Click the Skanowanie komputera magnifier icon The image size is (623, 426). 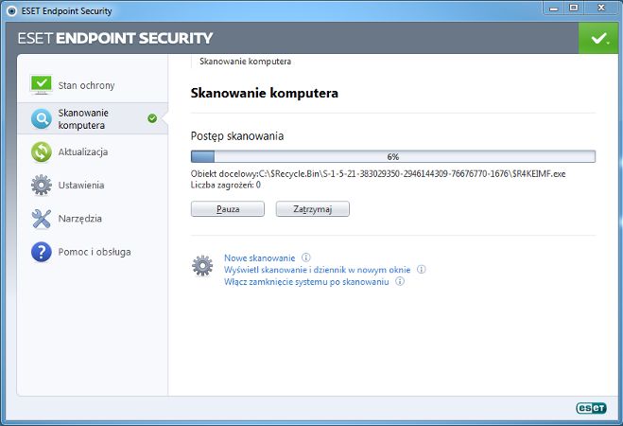(42, 118)
